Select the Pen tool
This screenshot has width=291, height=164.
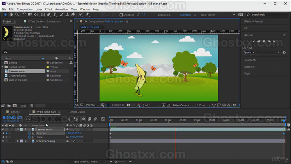click(x=49, y=15)
